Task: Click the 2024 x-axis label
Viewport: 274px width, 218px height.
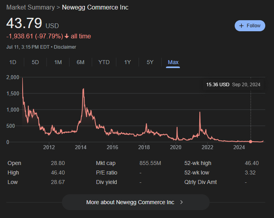Action: coord(239,147)
